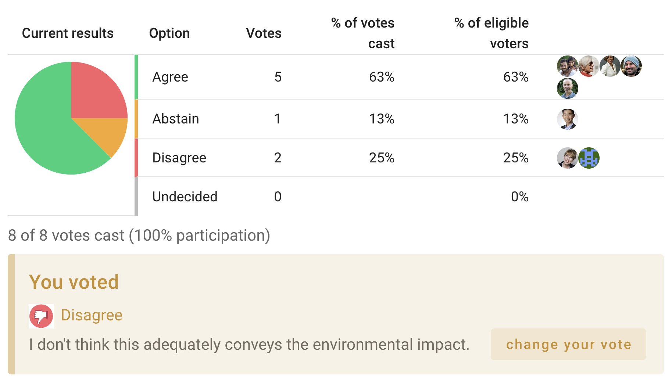Screen dimensions: 672x388
Task: Click the avatar wearing a blue beanie
Action: tap(631, 66)
